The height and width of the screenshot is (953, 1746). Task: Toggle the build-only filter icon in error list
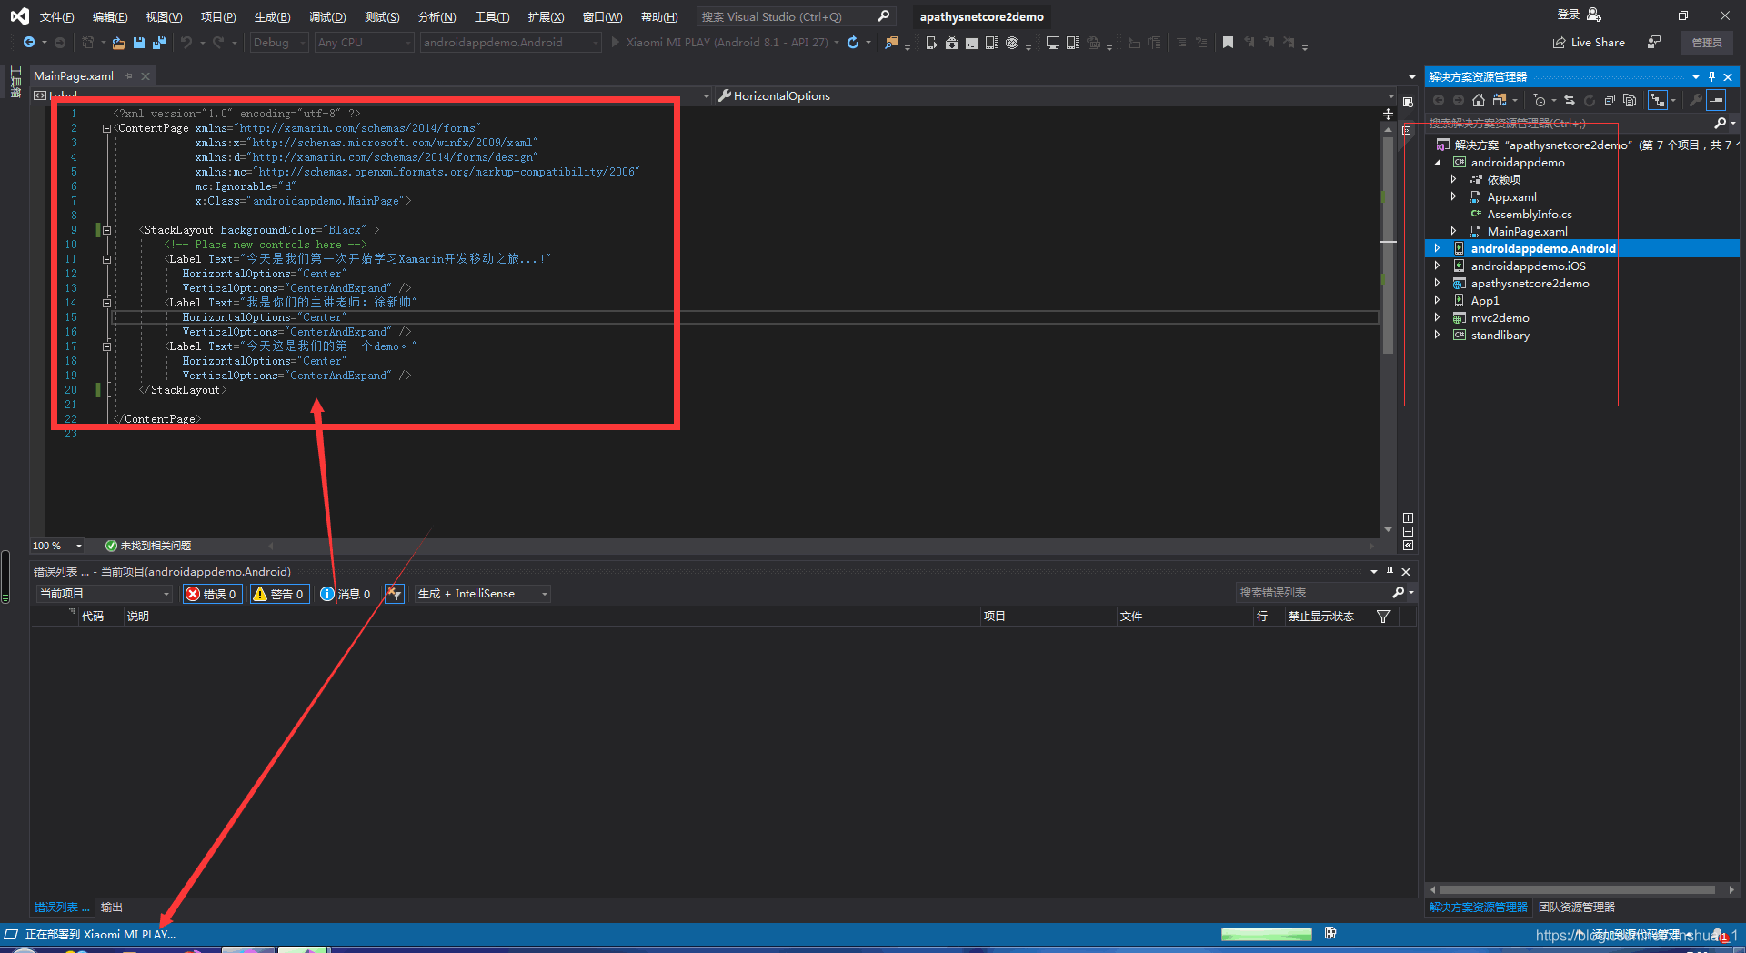[394, 594]
